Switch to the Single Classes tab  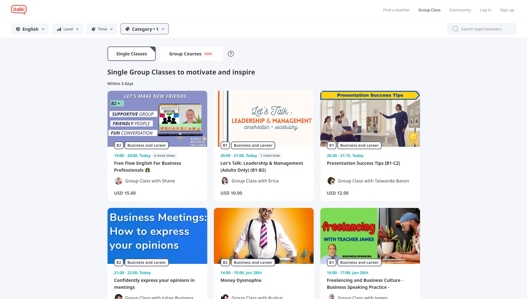(x=132, y=54)
